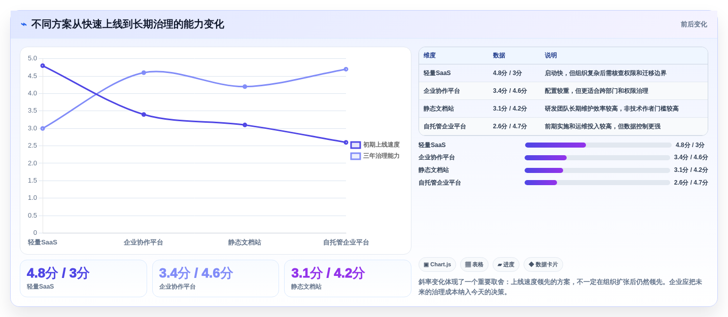Click table value 2.6分 / 4.7分
The width and height of the screenshot is (728, 317).
click(510, 126)
